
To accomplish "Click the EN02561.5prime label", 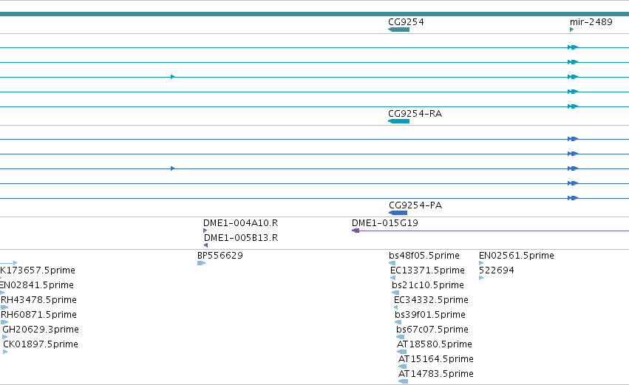I will point(517,256).
